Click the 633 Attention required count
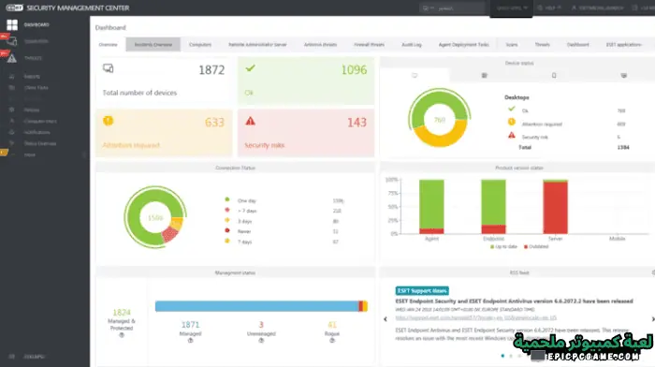Image resolution: width=655 pixels, height=367 pixels. [x=214, y=123]
